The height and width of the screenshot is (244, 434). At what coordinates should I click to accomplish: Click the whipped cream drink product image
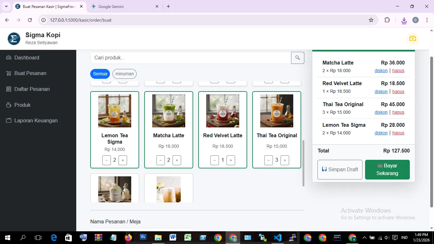tap(115, 189)
